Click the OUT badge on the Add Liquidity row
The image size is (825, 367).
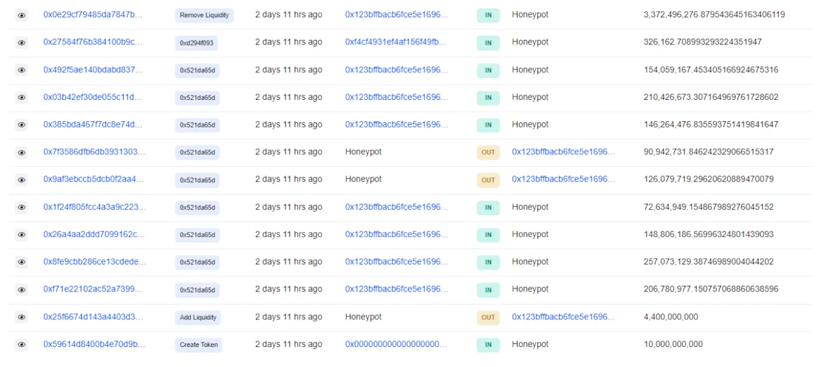[x=488, y=317]
